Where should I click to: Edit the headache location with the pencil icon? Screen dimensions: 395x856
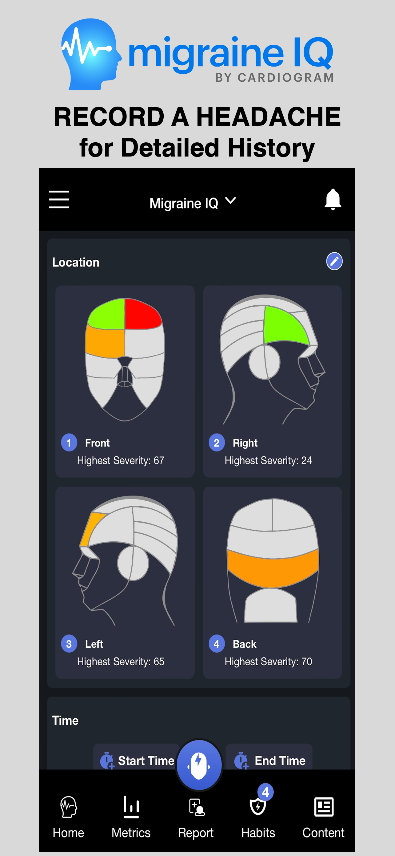334,261
